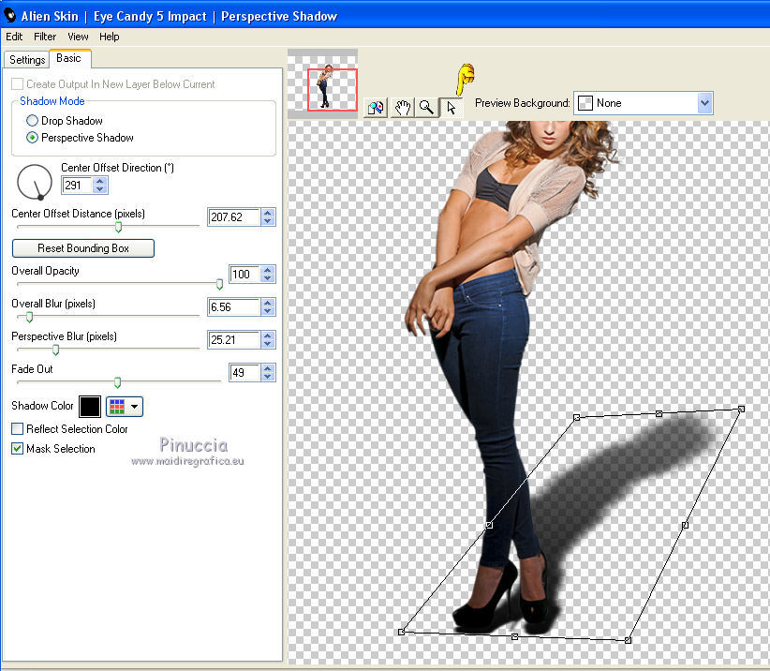Click the show original preview toggle icon
Viewport: 770px width, 671px height.
click(x=376, y=107)
